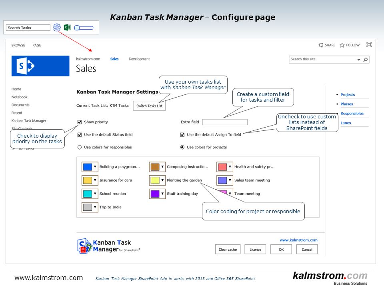384x288 pixels.
Task: Click the License button
Action: click(255, 249)
